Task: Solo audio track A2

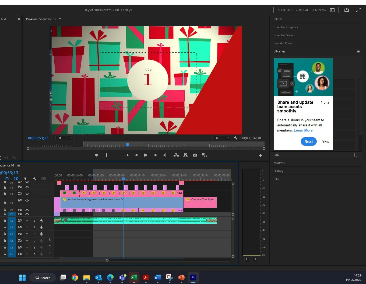Action: point(34,227)
